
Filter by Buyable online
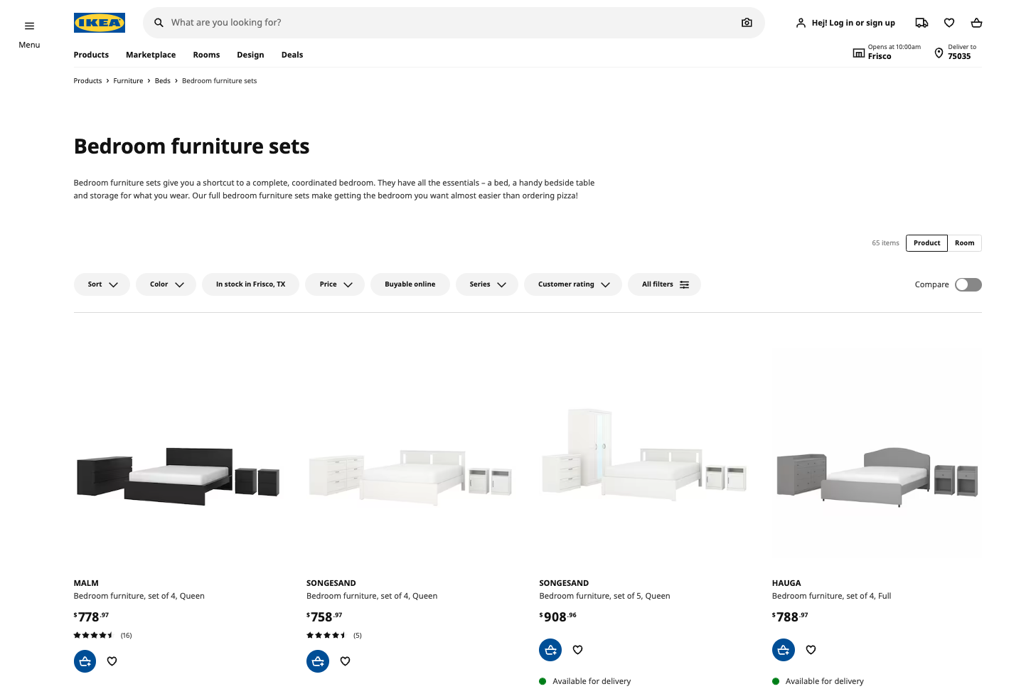pyautogui.click(x=410, y=284)
